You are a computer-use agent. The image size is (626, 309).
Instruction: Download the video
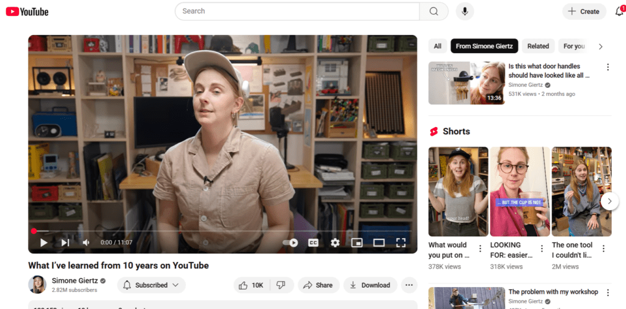370,285
